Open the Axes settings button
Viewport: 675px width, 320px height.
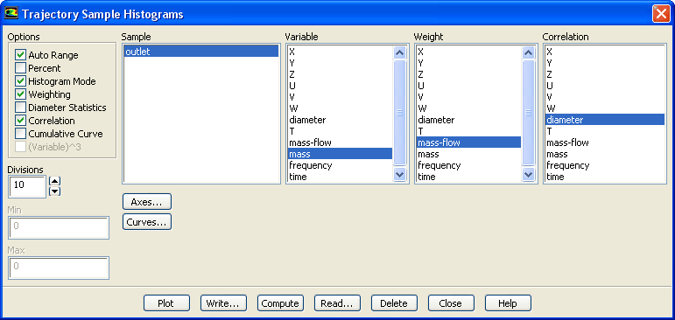tap(147, 202)
